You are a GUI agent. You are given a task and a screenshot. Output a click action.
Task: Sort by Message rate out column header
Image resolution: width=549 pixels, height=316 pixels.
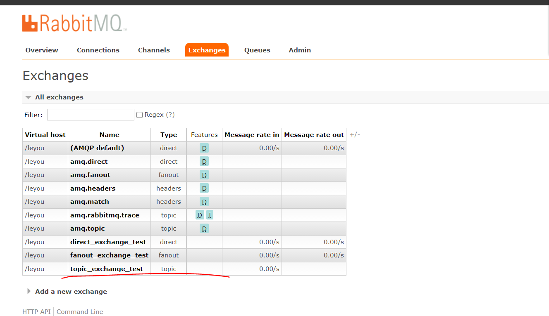coord(314,135)
